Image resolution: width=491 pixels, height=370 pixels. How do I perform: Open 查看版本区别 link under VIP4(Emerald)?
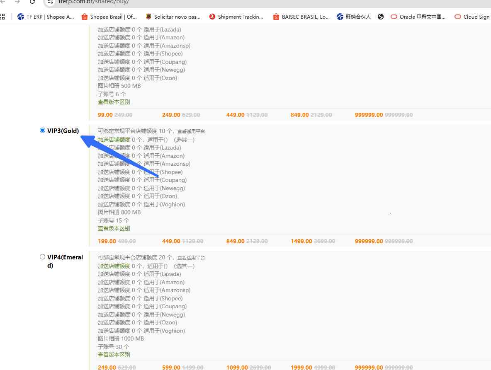point(114,355)
